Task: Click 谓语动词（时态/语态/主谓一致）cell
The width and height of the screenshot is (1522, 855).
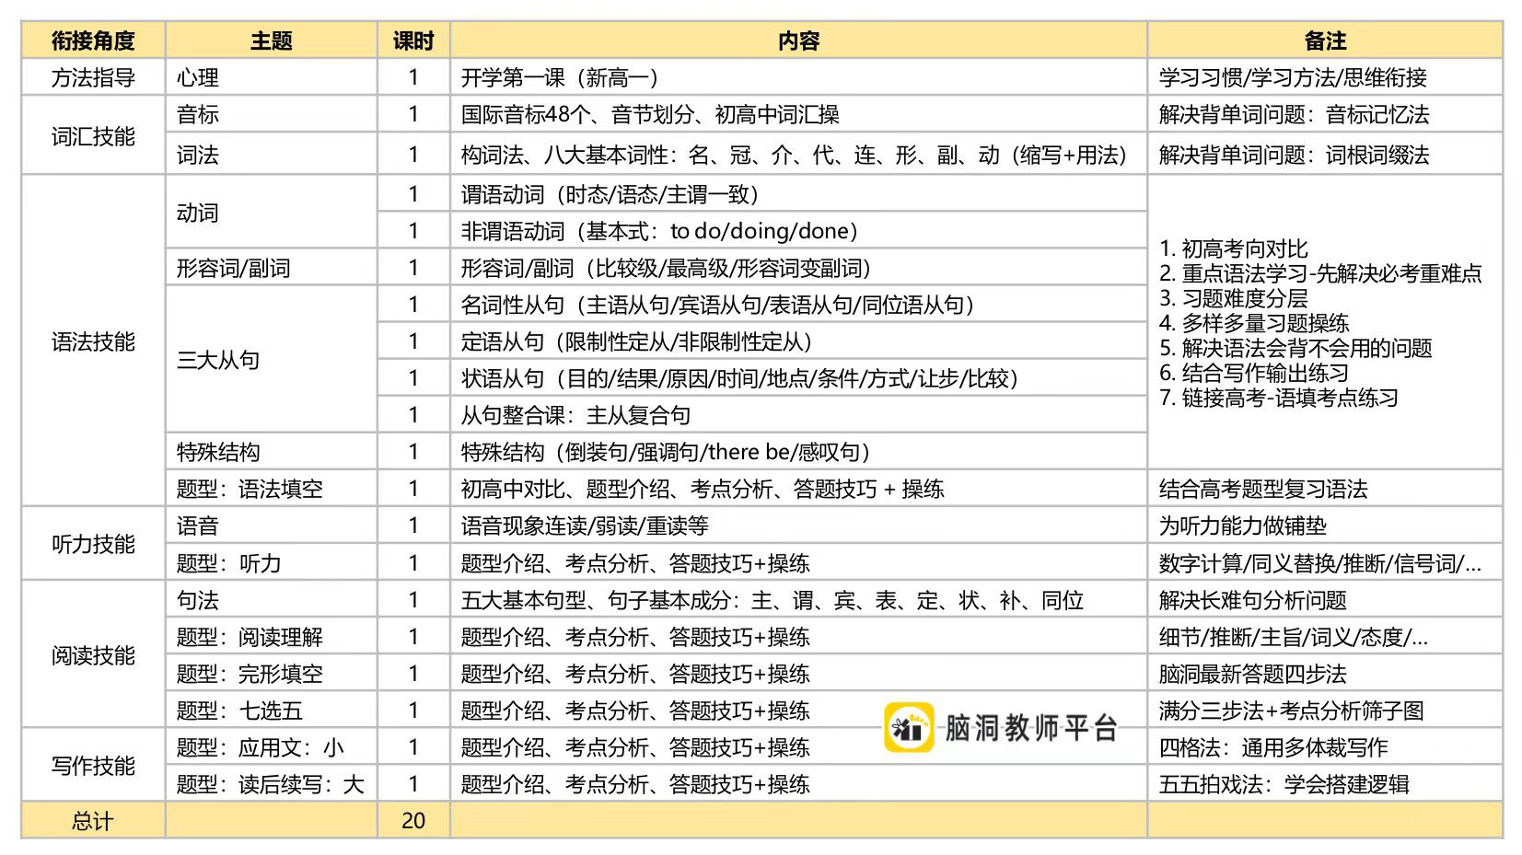Action: (x=798, y=193)
